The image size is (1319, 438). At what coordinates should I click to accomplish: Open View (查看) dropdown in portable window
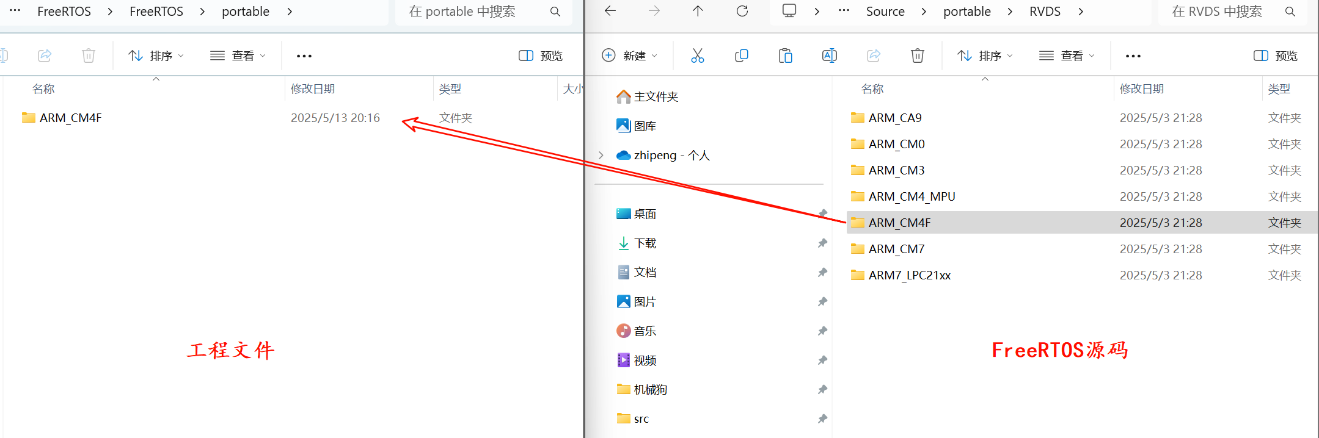click(x=238, y=56)
